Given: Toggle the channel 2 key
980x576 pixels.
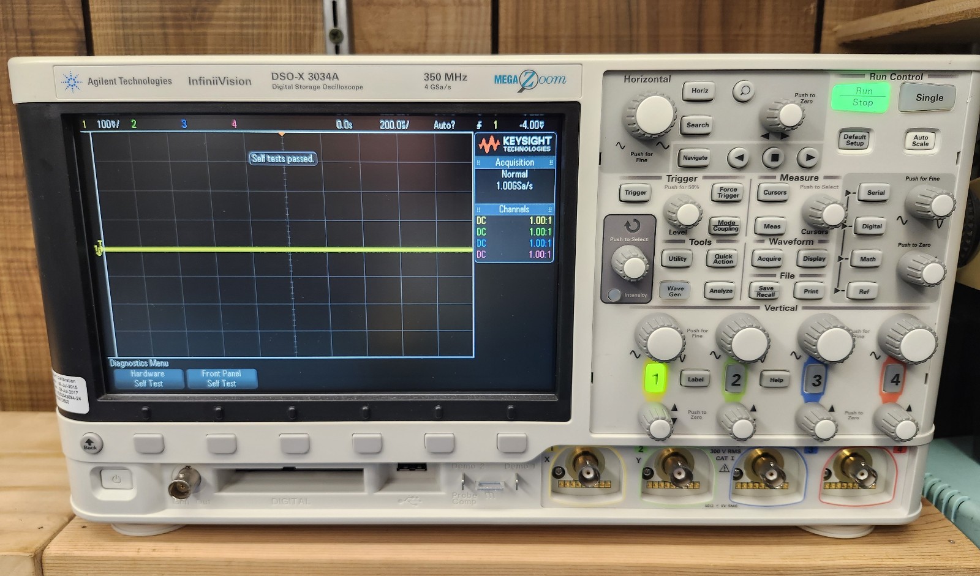Looking at the screenshot, I should [x=736, y=380].
